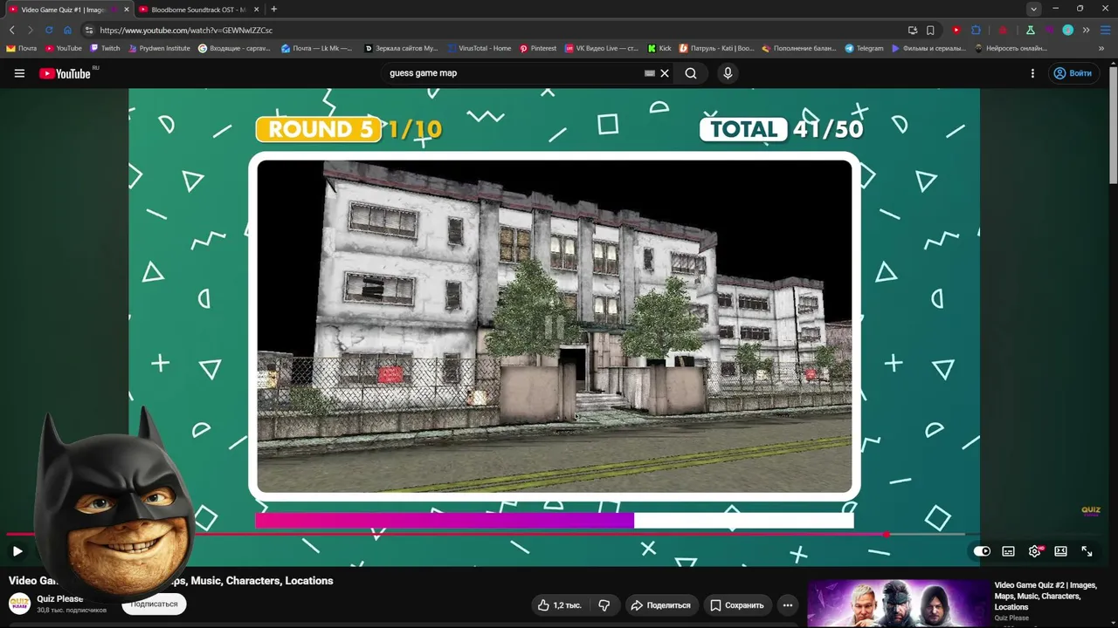
Task: Open the YouTube guide hamburger menu
Action: coord(19,73)
